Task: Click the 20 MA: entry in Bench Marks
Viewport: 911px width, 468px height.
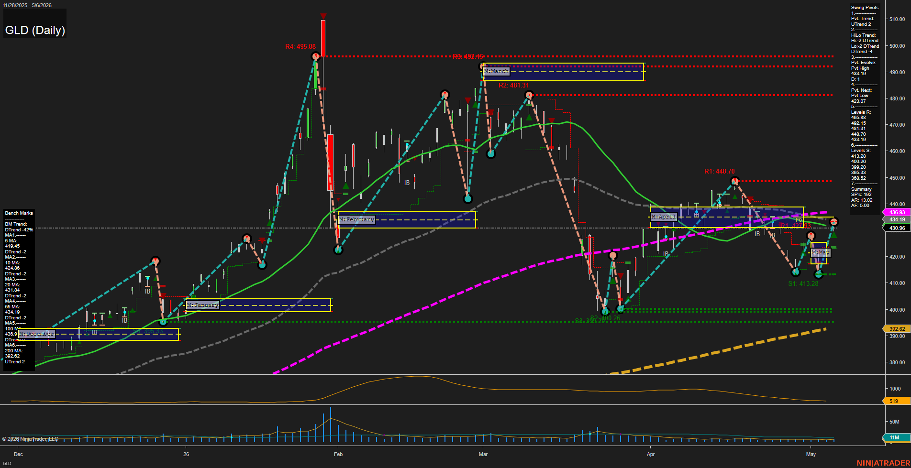Action: point(12,285)
